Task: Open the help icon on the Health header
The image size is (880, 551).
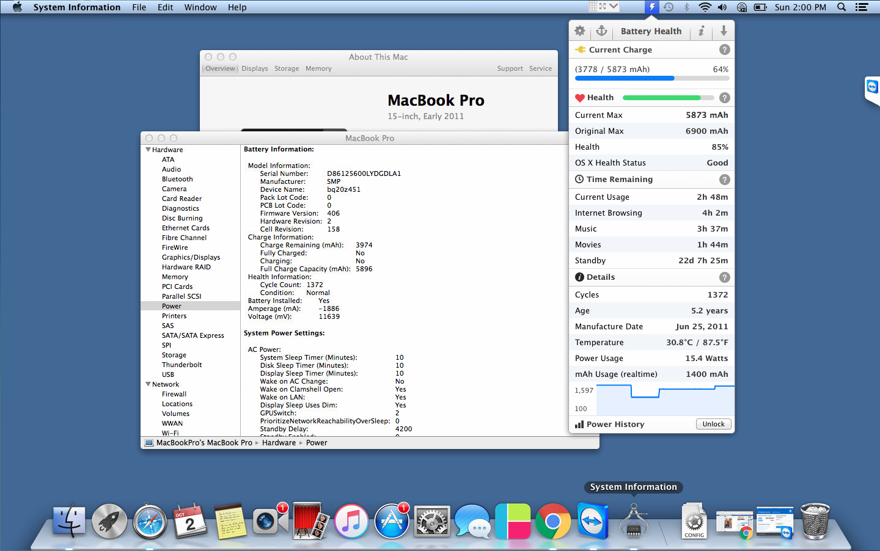Action: coord(724,98)
